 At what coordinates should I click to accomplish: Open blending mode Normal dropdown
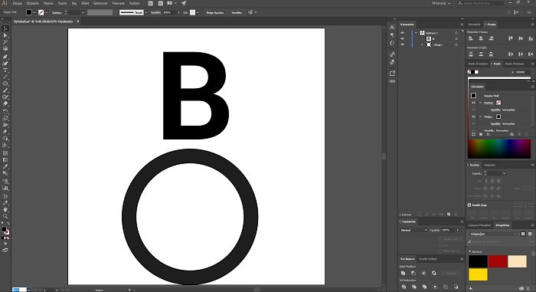414,230
